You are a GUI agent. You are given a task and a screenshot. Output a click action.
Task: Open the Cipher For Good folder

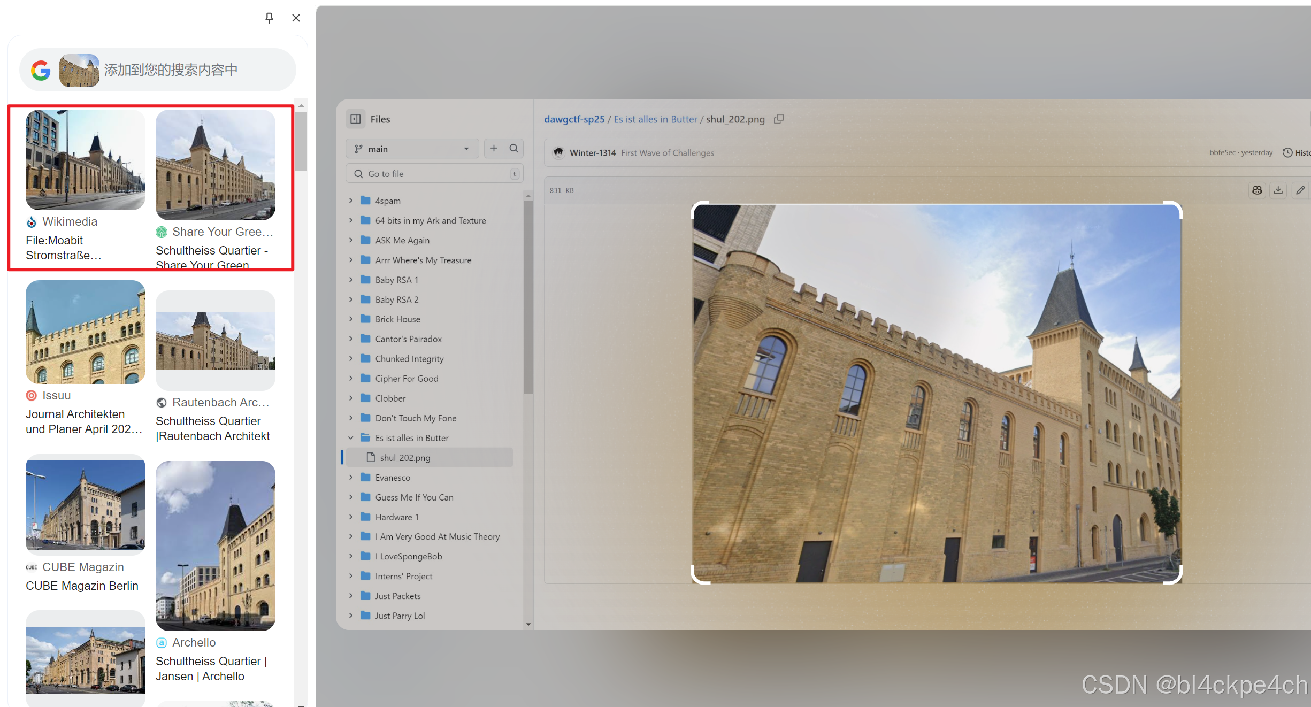[407, 378]
